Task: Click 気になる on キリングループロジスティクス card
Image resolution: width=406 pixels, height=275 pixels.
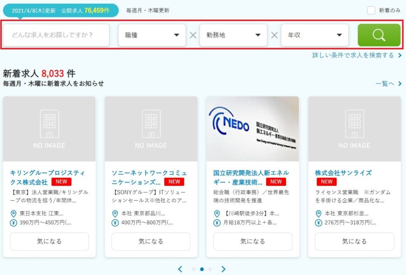Action: pos(49,241)
